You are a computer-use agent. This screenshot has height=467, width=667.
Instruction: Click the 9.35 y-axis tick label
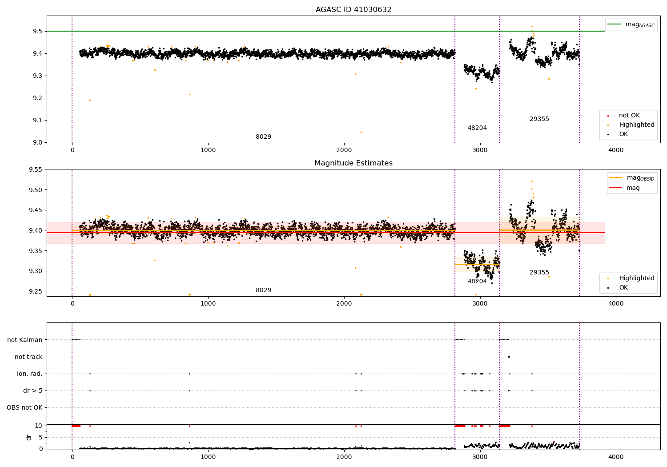36,251
